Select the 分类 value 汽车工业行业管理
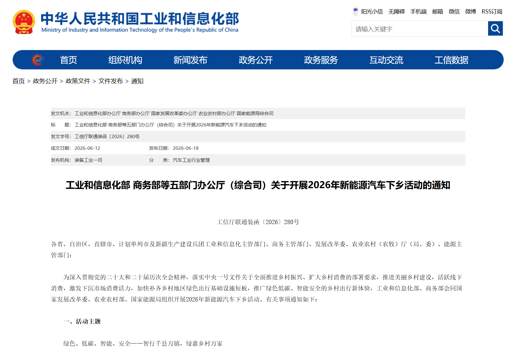Viewport: 528px width, 357px height. click(x=191, y=160)
